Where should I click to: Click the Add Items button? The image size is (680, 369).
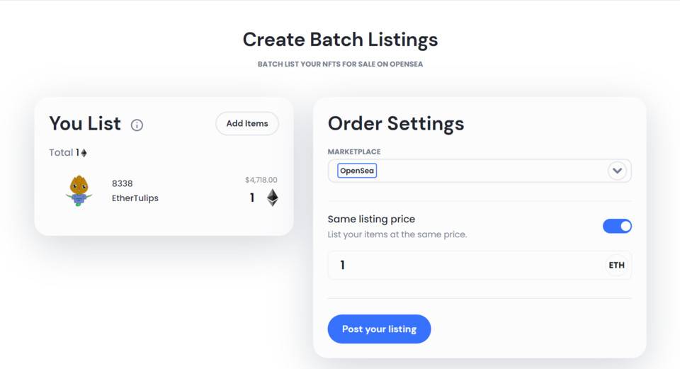(247, 123)
